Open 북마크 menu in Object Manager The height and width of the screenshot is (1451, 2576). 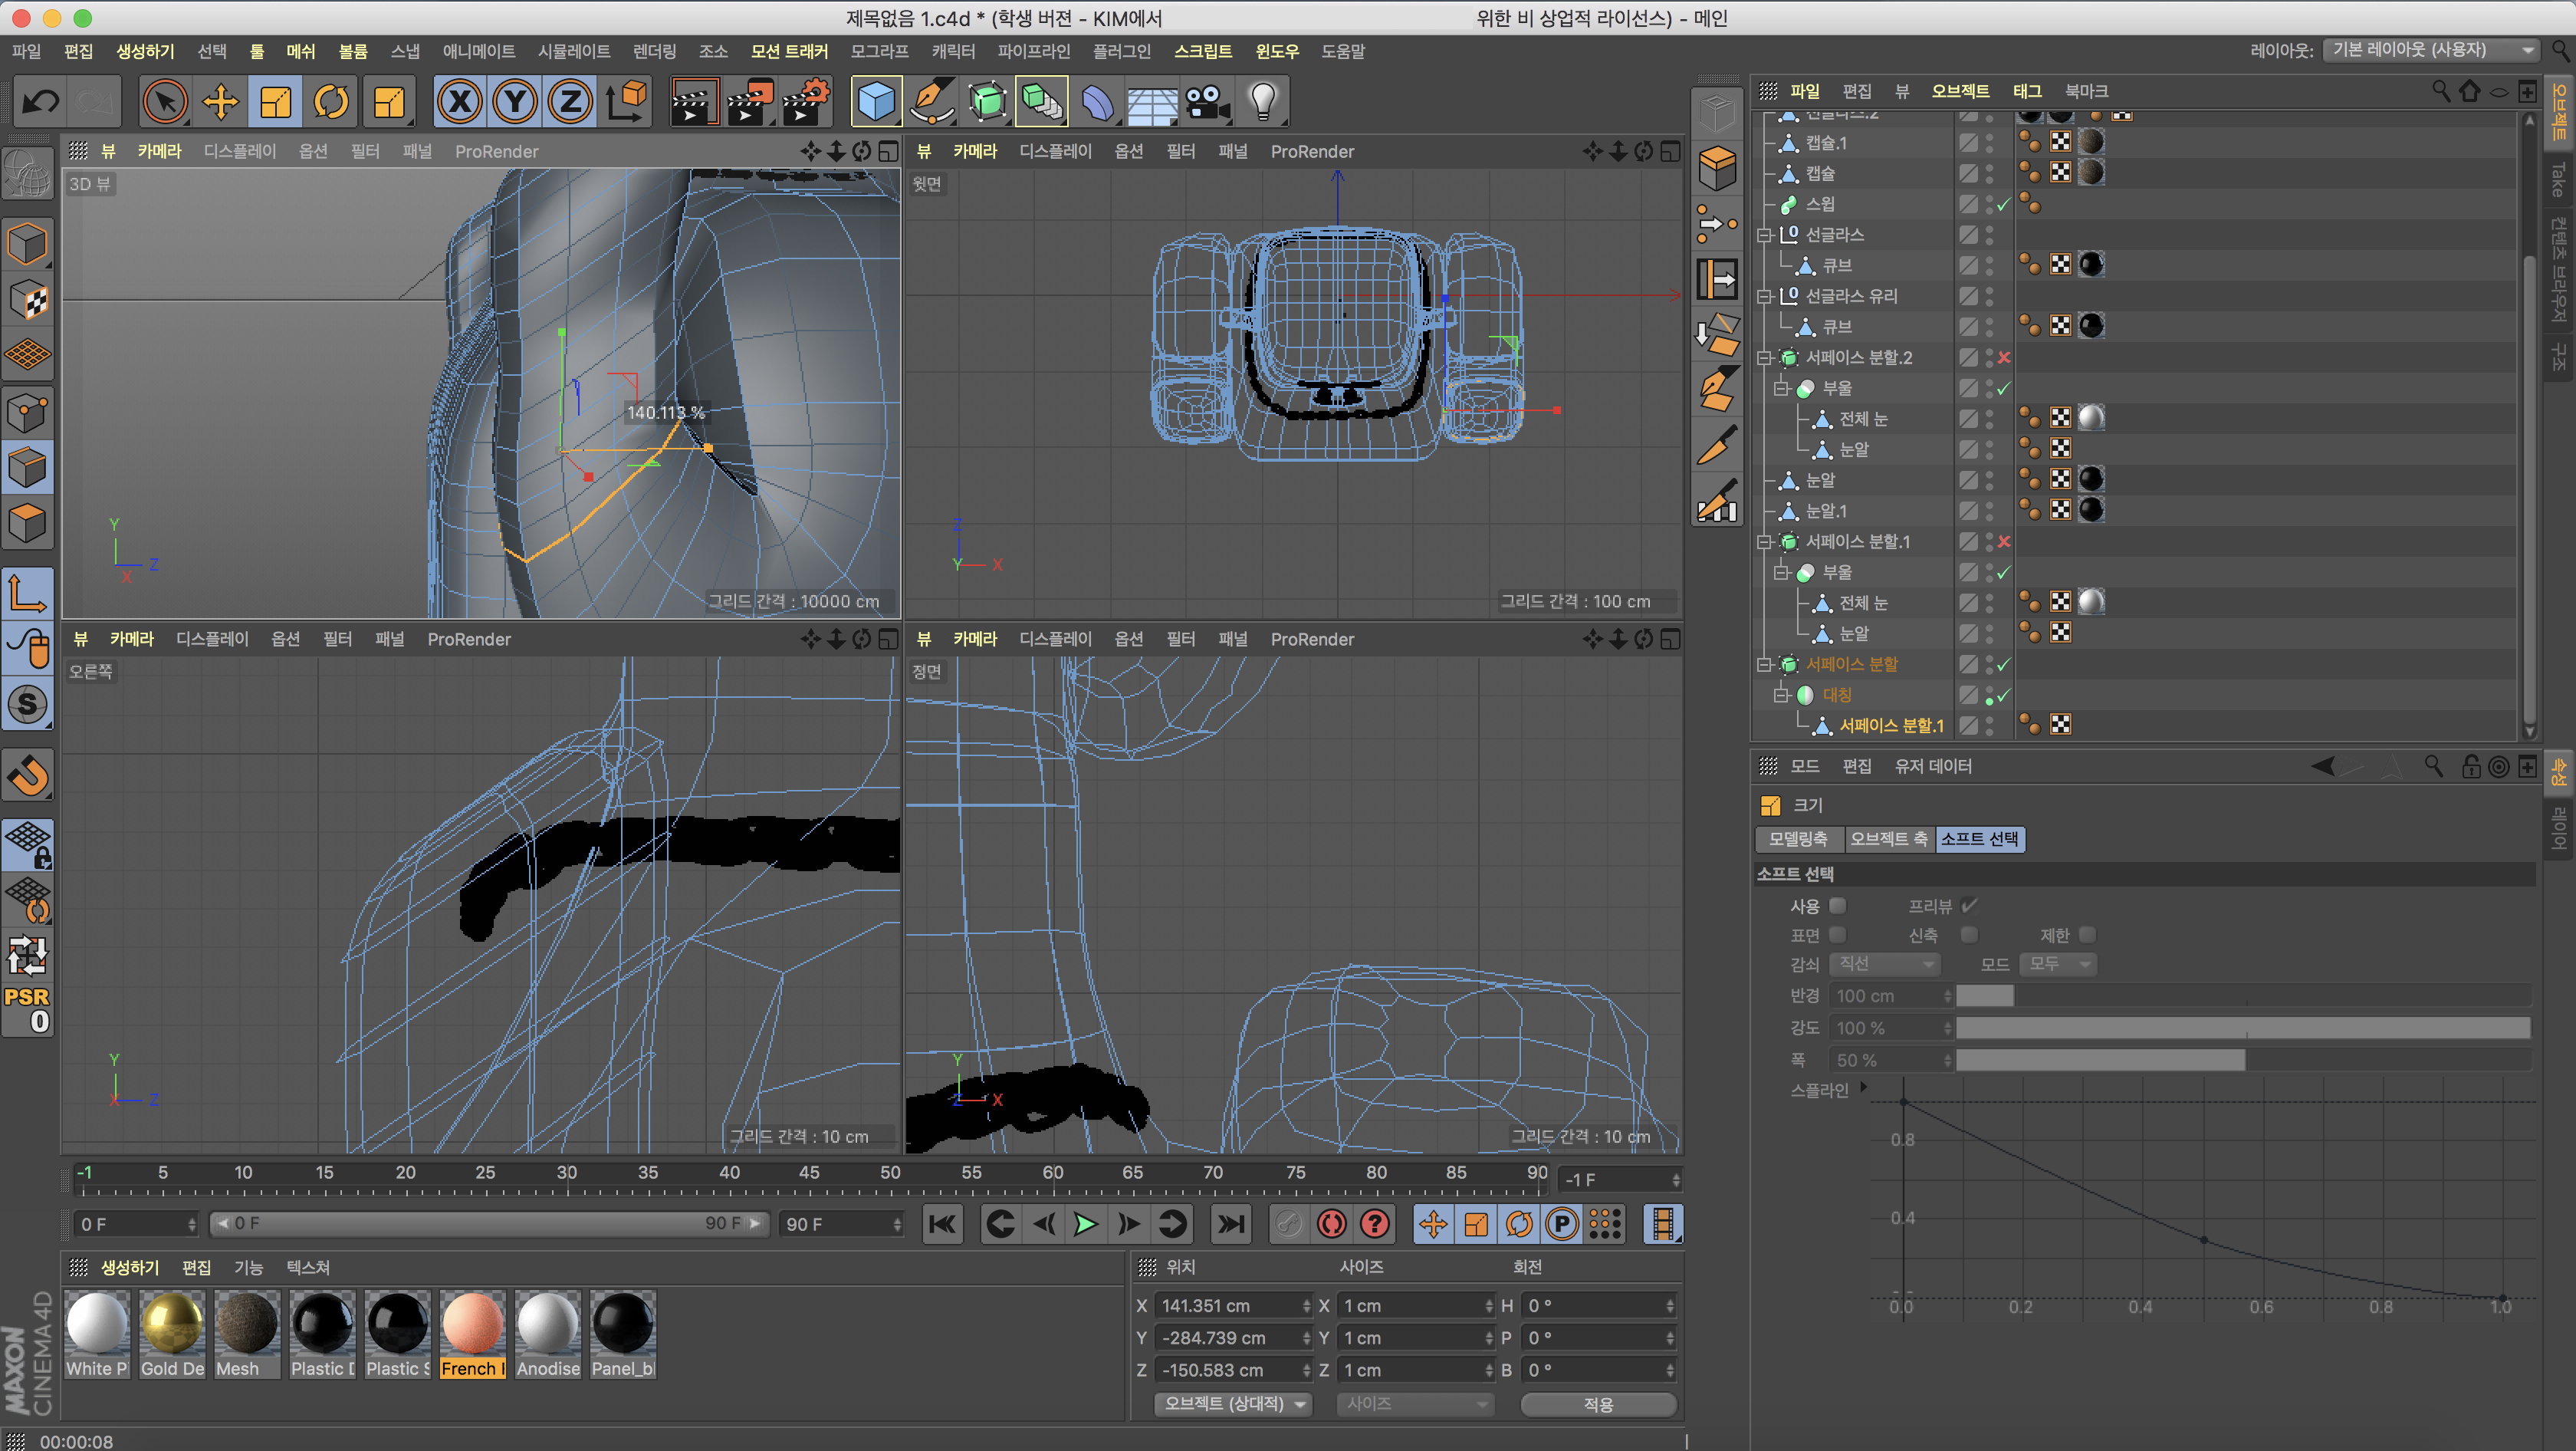2086,91
